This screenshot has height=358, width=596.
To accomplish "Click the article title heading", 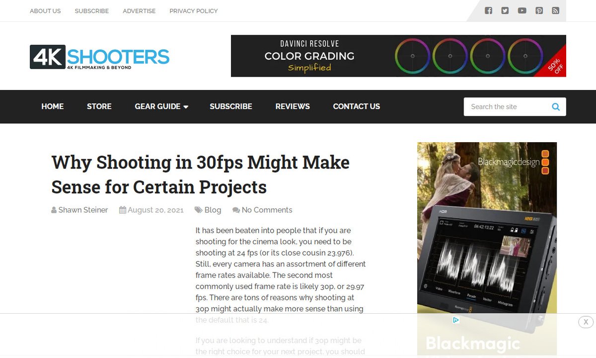I will click(x=201, y=175).
